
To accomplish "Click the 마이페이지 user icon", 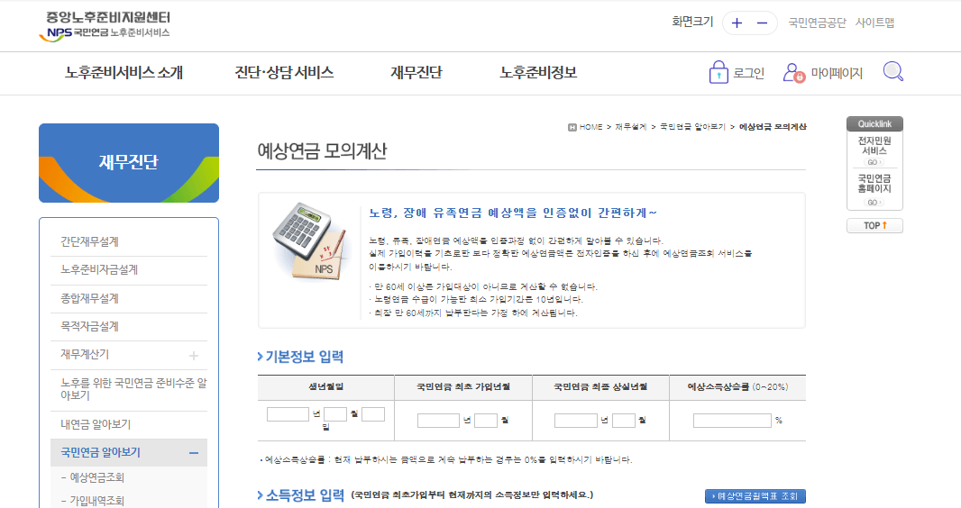I will (x=793, y=73).
